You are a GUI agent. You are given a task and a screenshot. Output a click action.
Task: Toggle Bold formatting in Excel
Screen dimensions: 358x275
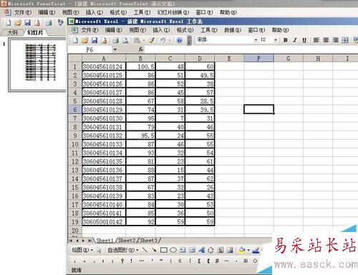(x=286, y=40)
